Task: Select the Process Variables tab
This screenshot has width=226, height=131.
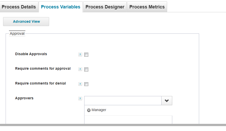Action: (x=61, y=7)
